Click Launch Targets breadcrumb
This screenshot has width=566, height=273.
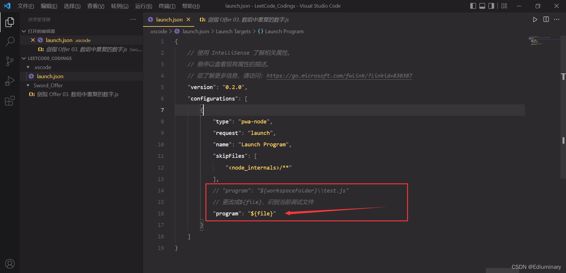(233, 31)
